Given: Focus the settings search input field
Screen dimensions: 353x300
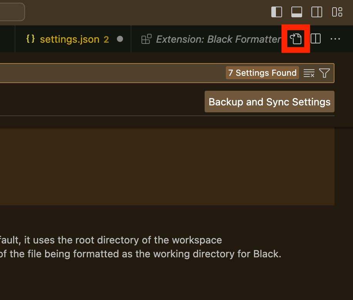Looking at the screenshot, I should (x=113, y=73).
